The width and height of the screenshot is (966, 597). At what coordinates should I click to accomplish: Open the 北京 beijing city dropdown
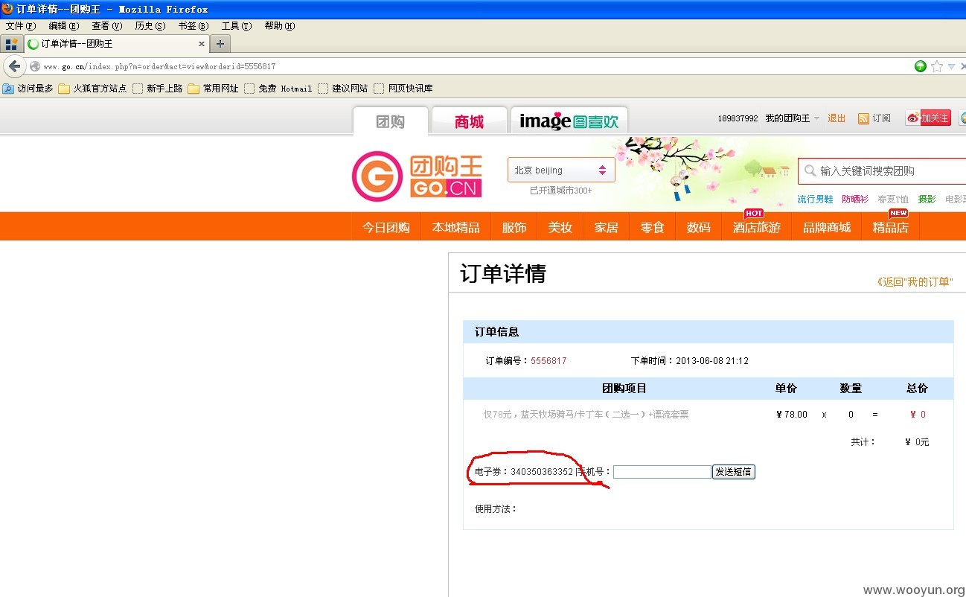(561, 170)
